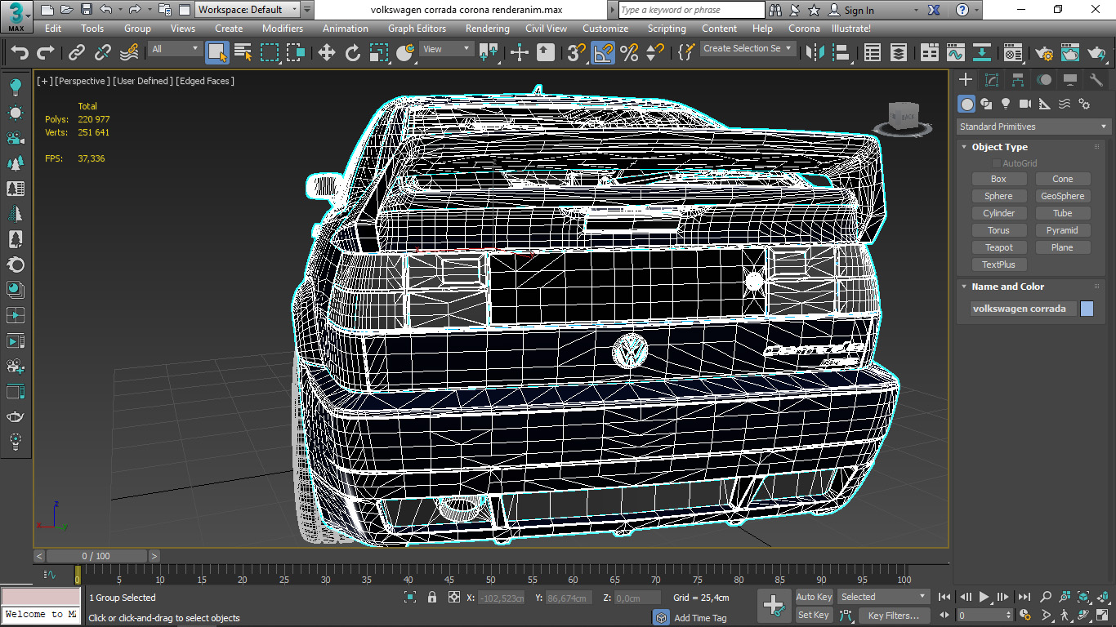Open the Edit menu

53,28
